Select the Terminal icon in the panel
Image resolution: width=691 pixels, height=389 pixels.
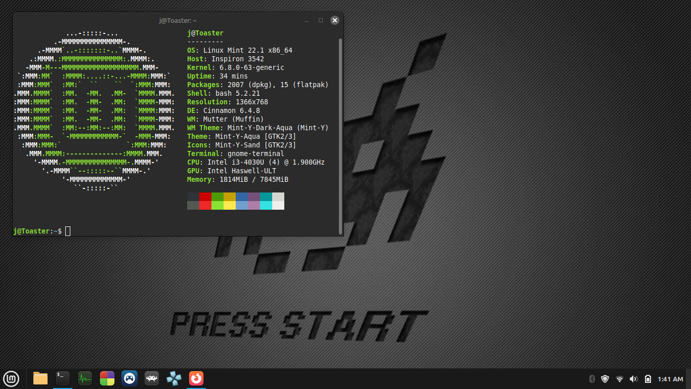coord(63,378)
